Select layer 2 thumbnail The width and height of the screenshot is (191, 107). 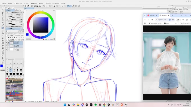(12, 43)
